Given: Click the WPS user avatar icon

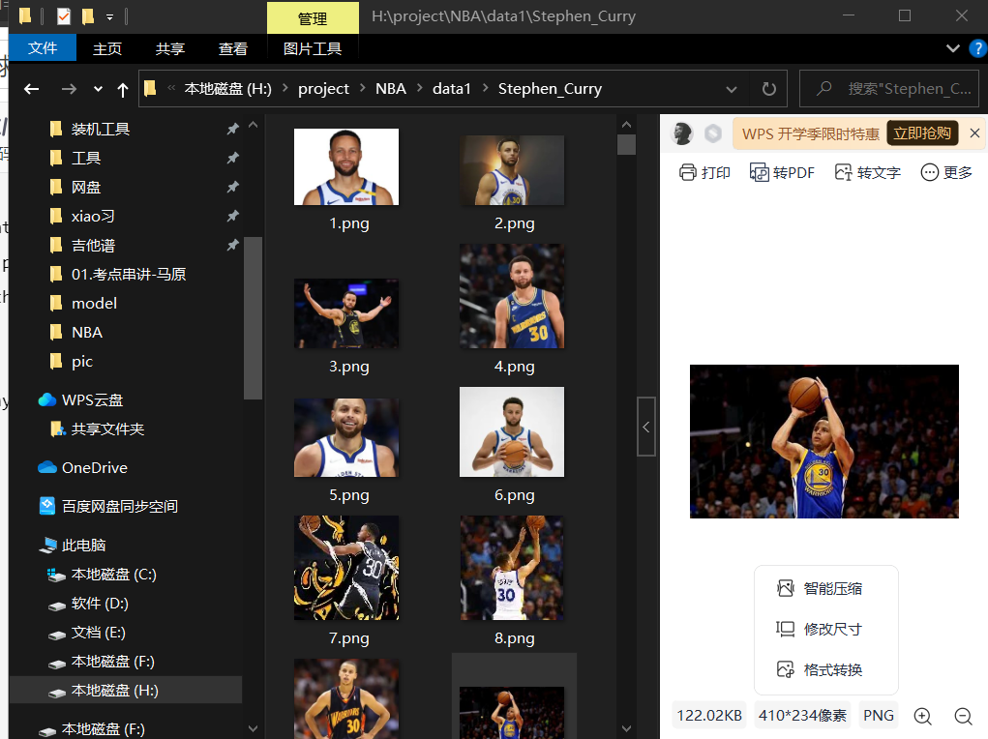Looking at the screenshot, I should tap(682, 133).
